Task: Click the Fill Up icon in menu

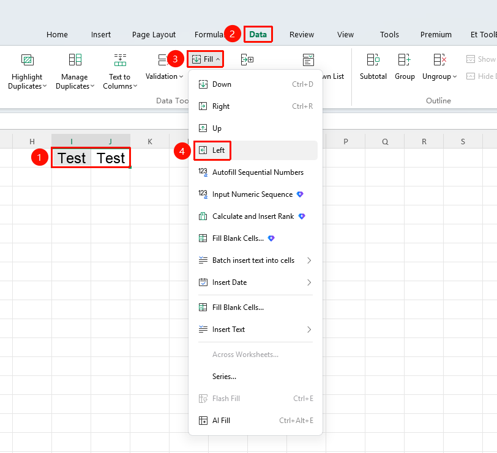Action: point(203,128)
